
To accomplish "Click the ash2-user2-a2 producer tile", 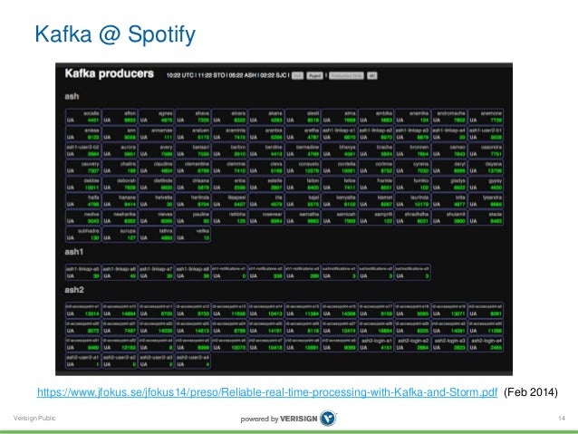I will click(120, 361).
